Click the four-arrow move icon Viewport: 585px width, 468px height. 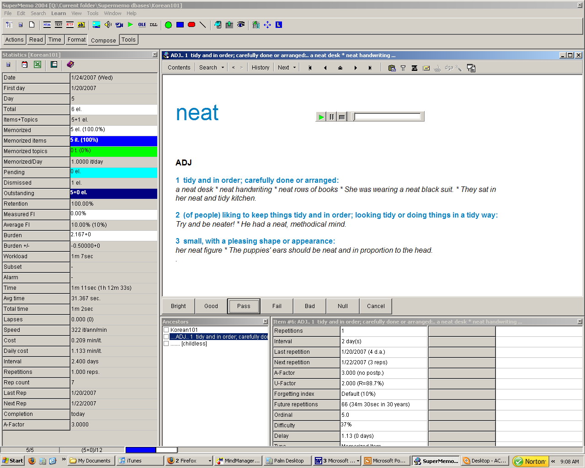click(267, 25)
